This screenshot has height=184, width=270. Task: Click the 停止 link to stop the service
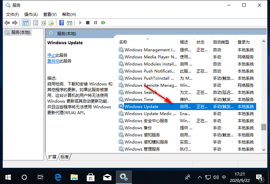[51, 55]
